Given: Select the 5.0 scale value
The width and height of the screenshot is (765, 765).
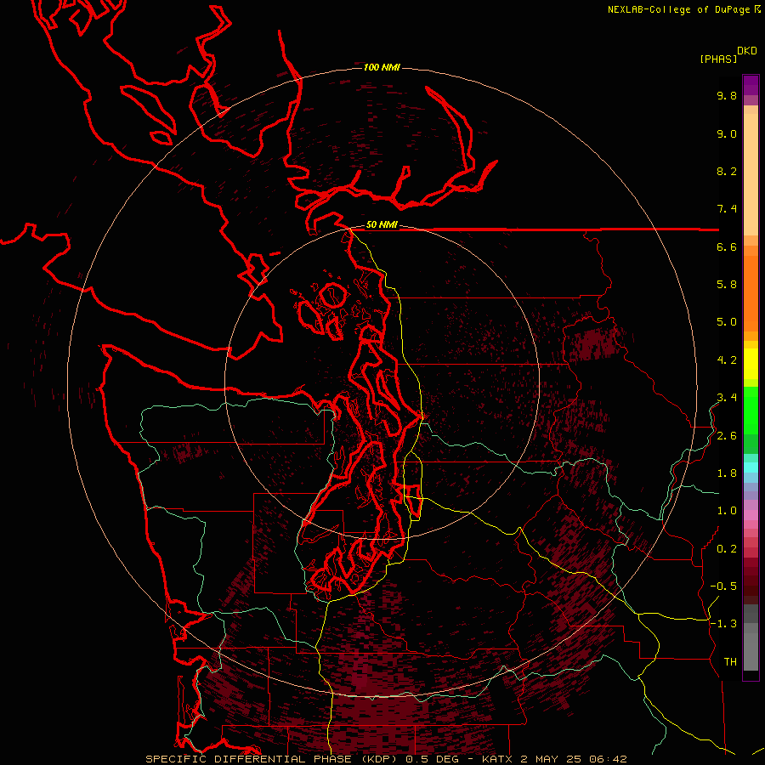Looking at the screenshot, I should tap(727, 322).
